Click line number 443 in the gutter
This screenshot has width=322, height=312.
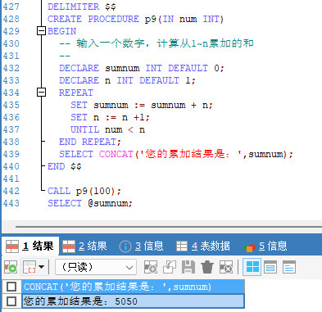(x=11, y=203)
